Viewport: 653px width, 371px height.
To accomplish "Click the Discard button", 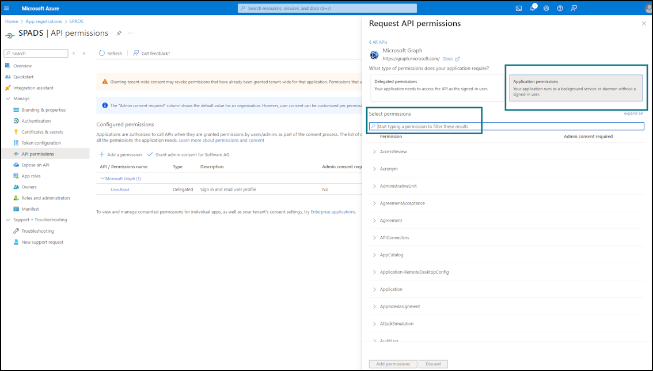I will 433,364.
